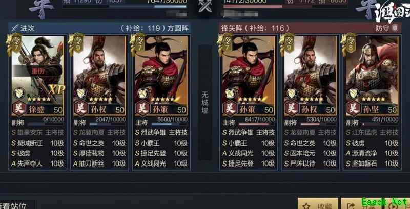Image resolution: width=410 pixels, height=209 pixels.
Task: Click the 吴 faction badge on 徐盛
Action: pyautogui.click(x=19, y=108)
